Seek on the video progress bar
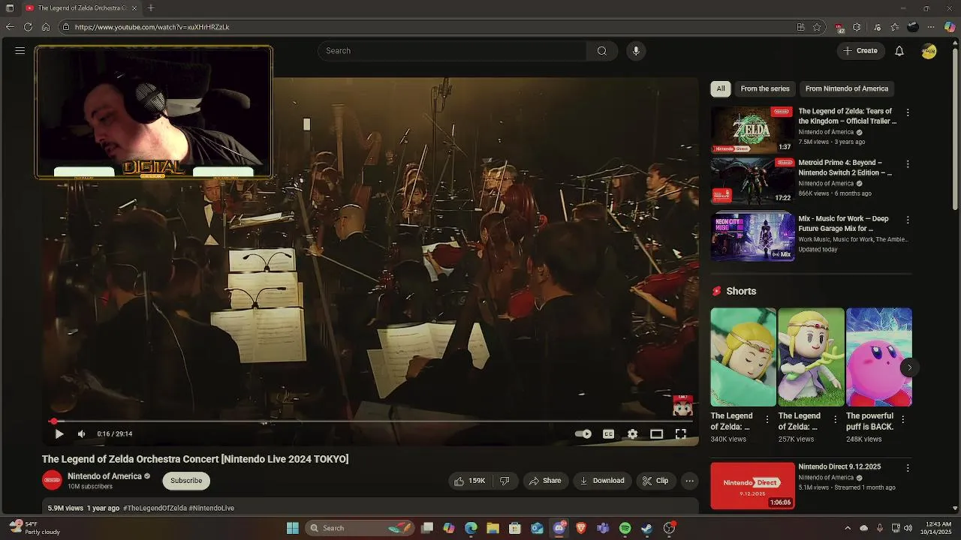The image size is (961, 540). pos(371,421)
